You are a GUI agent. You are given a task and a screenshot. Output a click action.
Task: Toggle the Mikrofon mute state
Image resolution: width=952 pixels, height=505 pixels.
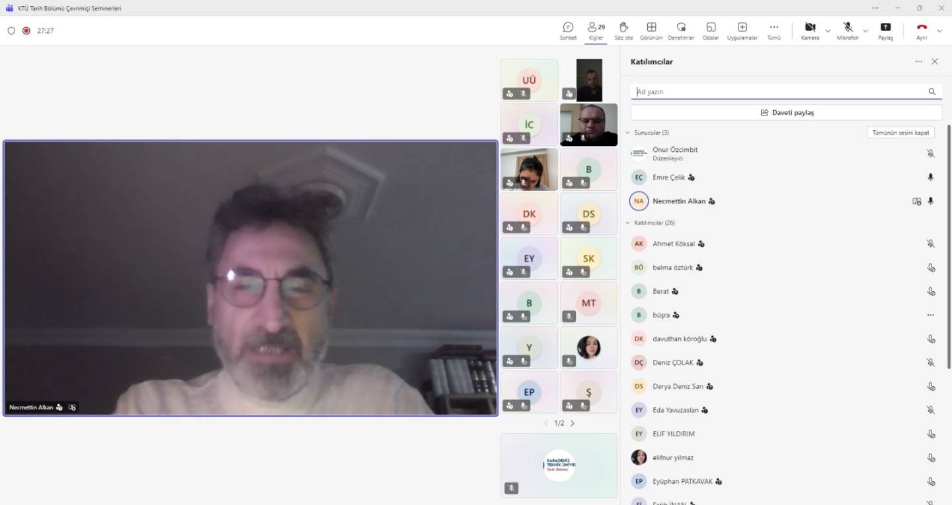848,30
